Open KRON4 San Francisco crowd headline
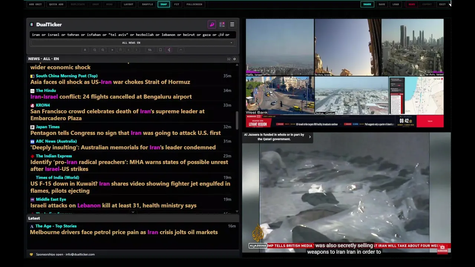The image size is (475, 267). [117, 115]
